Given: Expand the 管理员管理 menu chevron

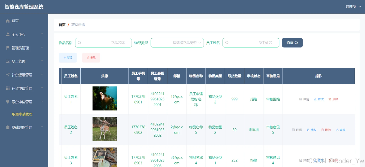Looking at the screenshot, I should (x=42, y=48).
